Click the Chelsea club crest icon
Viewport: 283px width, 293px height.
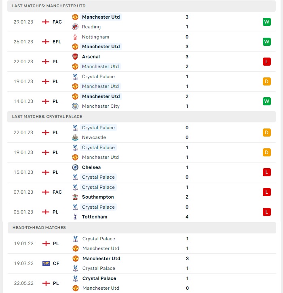(75, 167)
